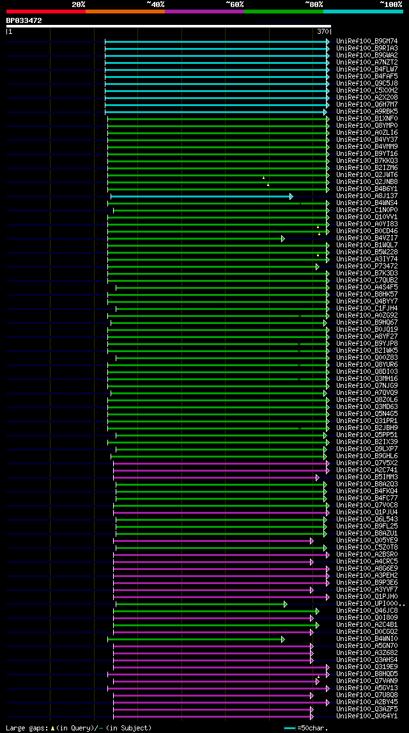Viewport: 409px width, 733px height.
Task: Click the UniRef100_A9RBK5 label
Action: click(x=367, y=112)
